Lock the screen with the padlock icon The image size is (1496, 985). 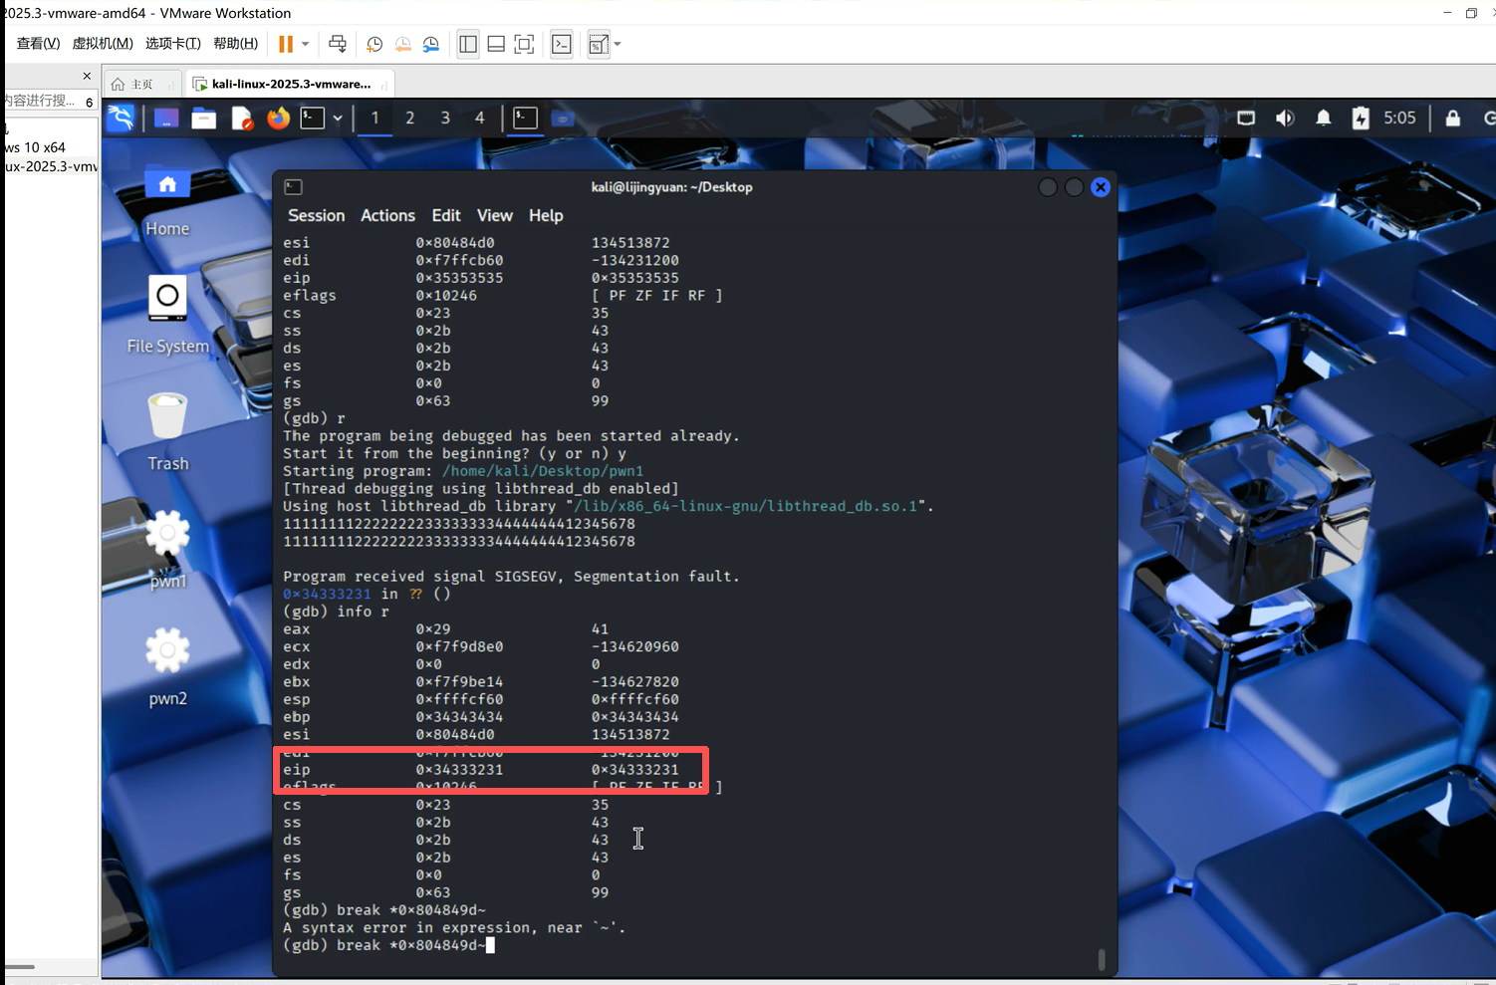click(1453, 118)
